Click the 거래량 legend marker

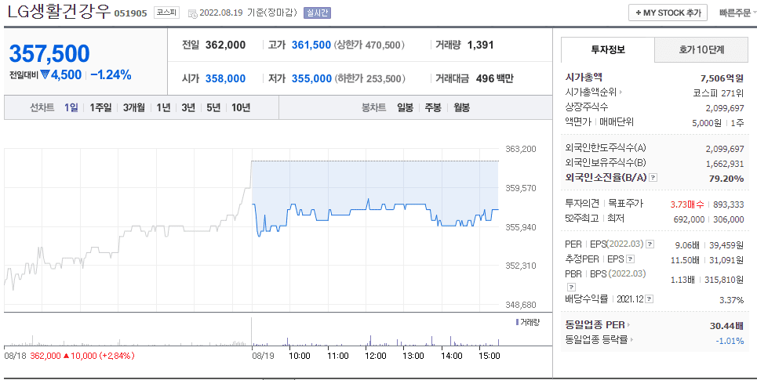tap(517, 322)
